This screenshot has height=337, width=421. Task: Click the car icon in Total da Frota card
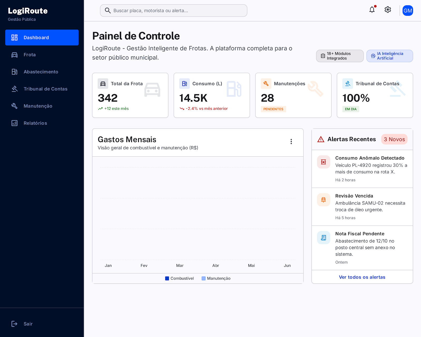point(103,84)
